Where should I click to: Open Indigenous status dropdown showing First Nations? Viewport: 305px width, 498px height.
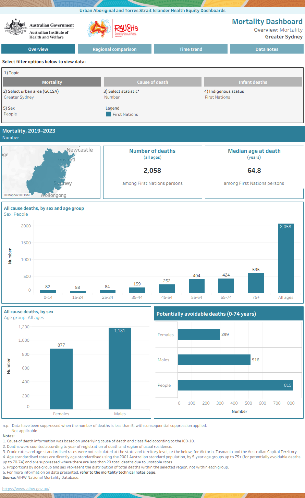pos(253,97)
